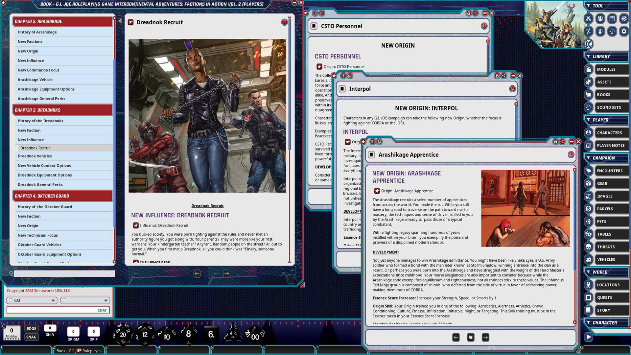Open the music notes sound tool
This screenshot has height=355, width=631.
tap(612, 32)
